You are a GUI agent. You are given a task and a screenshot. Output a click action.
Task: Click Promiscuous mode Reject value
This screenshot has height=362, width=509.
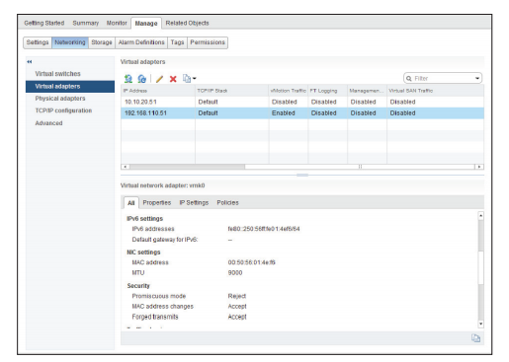click(236, 296)
